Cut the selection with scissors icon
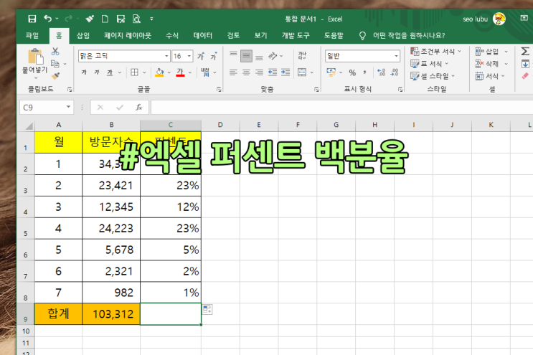 pos(55,52)
